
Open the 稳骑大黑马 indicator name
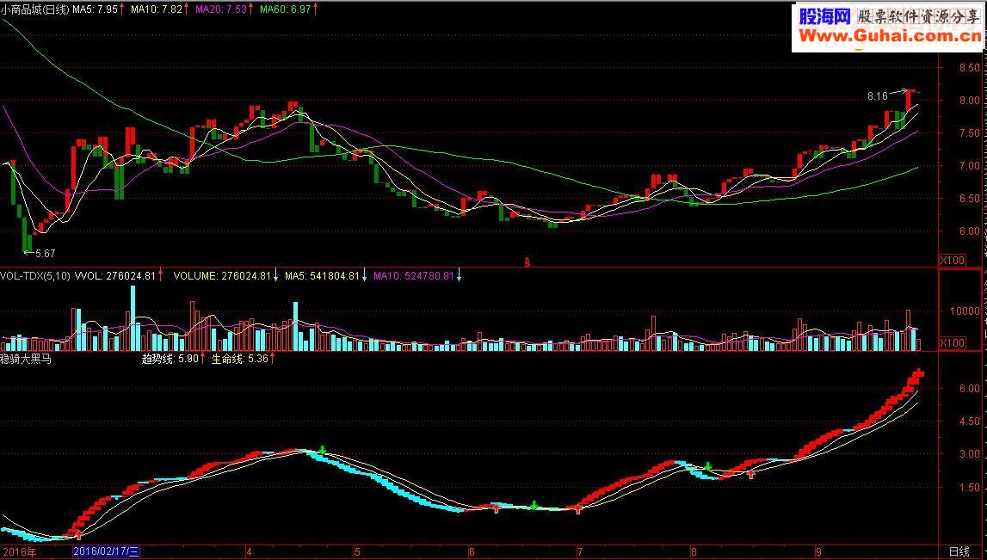tap(26, 359)
